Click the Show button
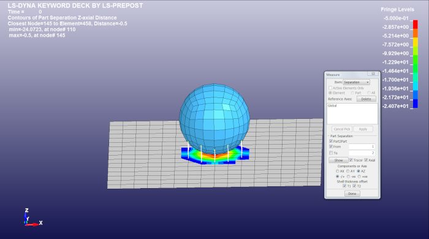 coord(338,160)
